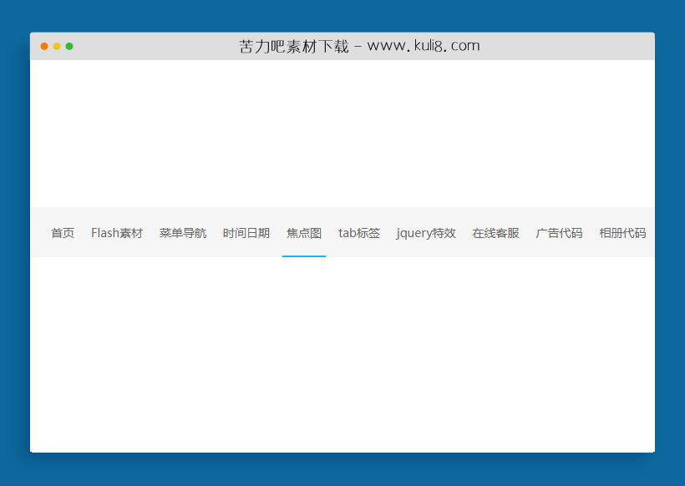The image size is (685, 486).
Task: Click the red close circle icon
Action: pyautogui.click(x=43, y=48)
